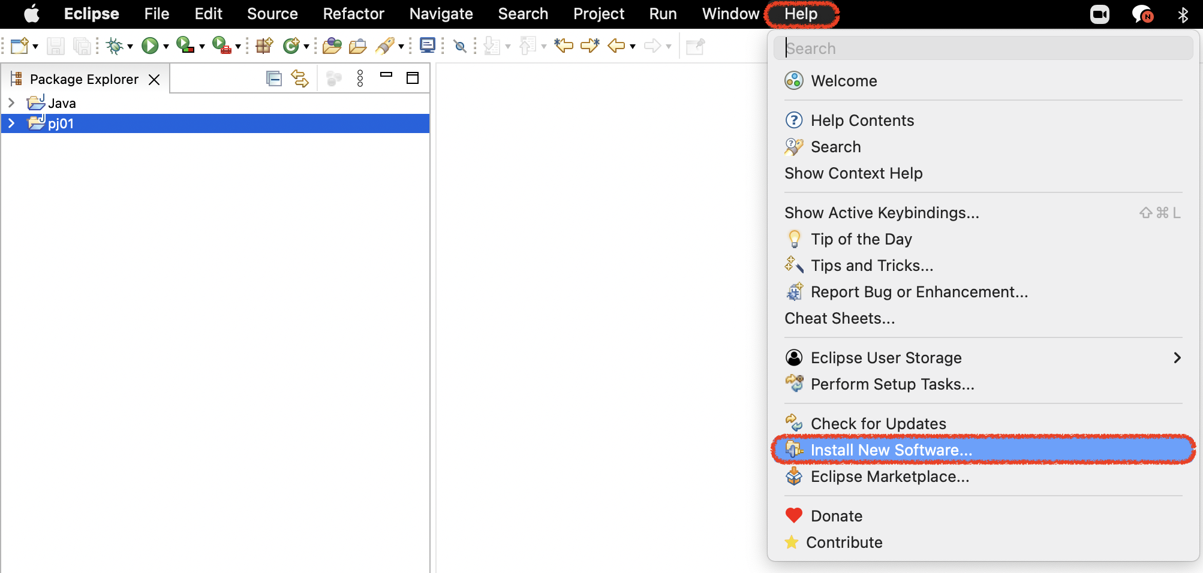Click the Forward navigation arrow icon
This screenshot has height=573, width=1203.
click(652, 46)
